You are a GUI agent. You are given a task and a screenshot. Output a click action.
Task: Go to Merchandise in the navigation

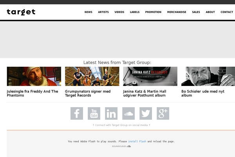(177, 12)
